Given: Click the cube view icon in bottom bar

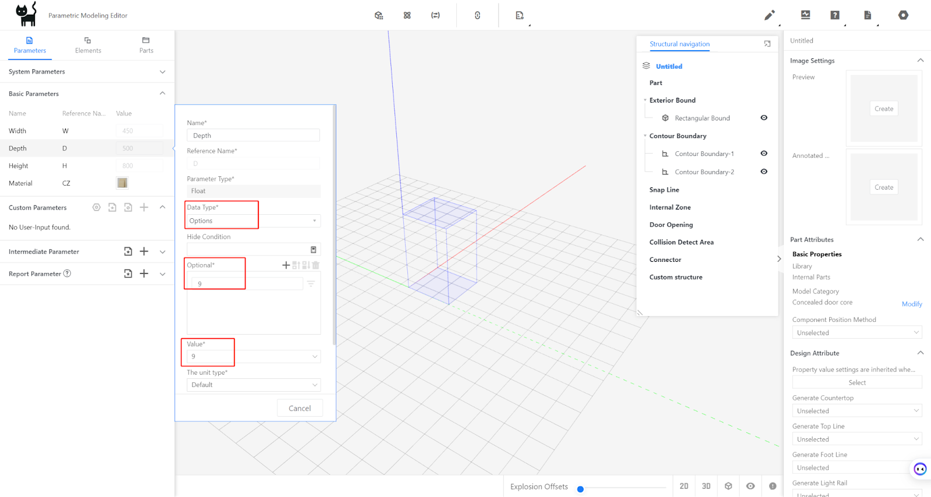Looking at the screenshot, I should pyautogui.click(x=728, y=486).
